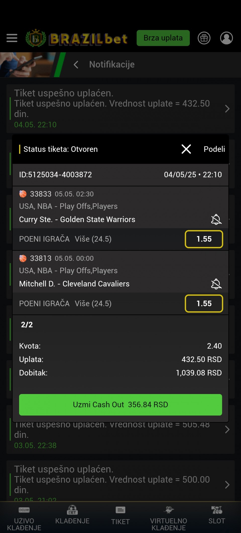Viewport: 241px width, 533px height.
Task: Switch to Uživo Klađenje tab
Action: (x=24, y=518)
